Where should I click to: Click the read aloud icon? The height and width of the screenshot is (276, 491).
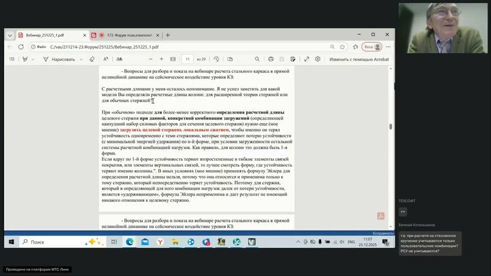click(x=106, y=59)
